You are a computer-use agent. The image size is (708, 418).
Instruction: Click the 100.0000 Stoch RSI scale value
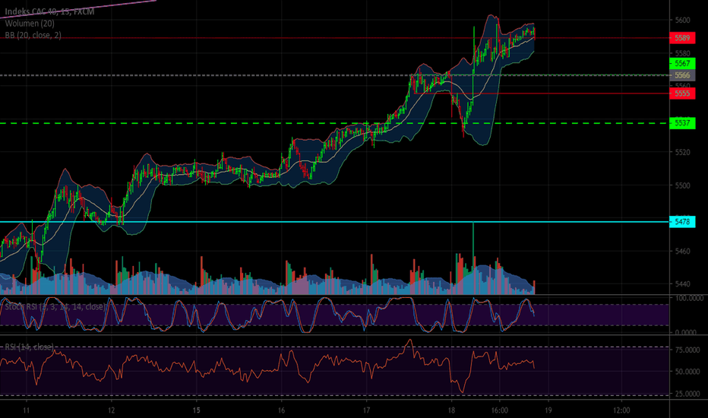(x=689, y=298)
